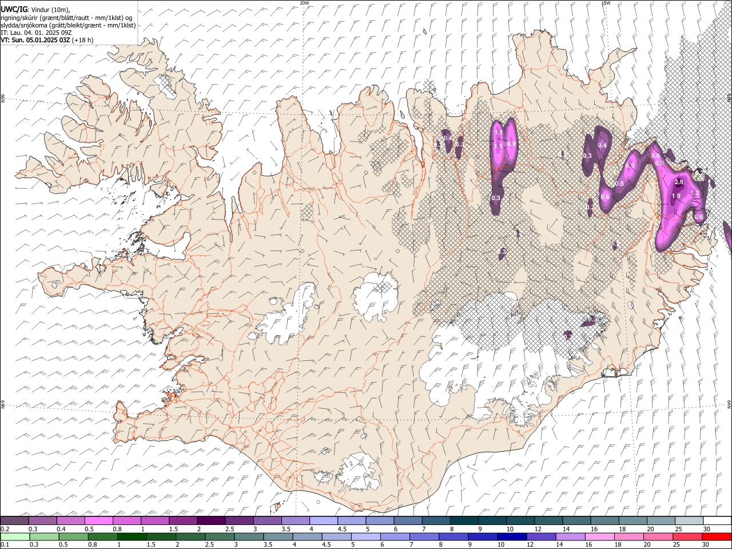Click the lower legend swatch between 20 and 25
Screen dimensions: 732x549
(658, 536)
